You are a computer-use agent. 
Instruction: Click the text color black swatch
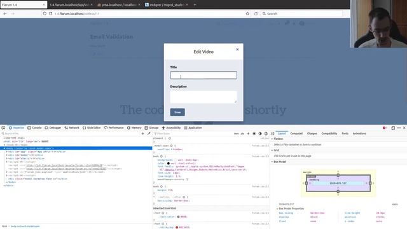click(x=168, y=163)
